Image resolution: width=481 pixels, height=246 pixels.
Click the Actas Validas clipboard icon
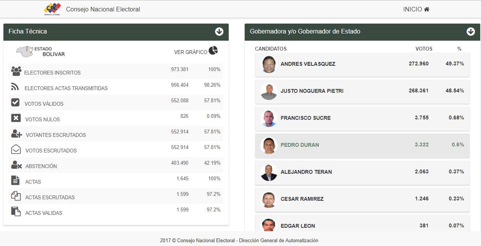tap(16, 211)
